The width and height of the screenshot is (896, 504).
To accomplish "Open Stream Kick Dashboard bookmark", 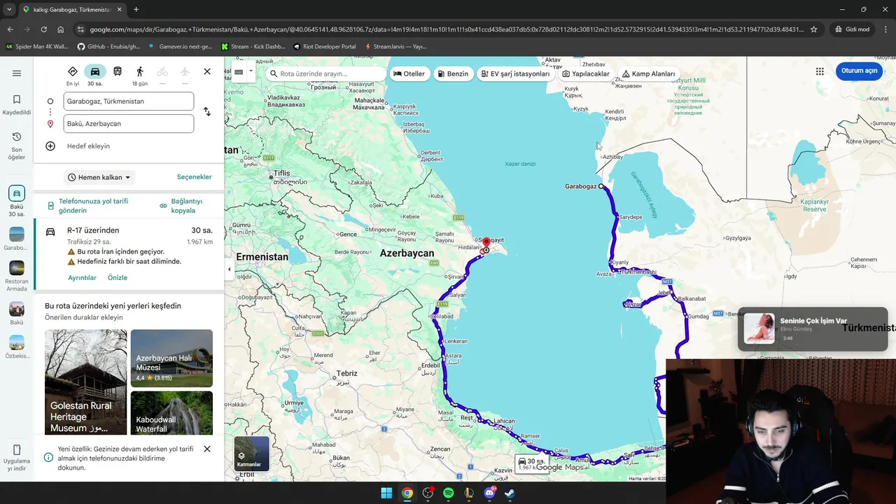I will click(x=253, y=47).
